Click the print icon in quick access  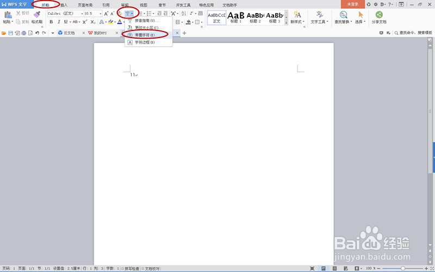[x=24, y=33]
